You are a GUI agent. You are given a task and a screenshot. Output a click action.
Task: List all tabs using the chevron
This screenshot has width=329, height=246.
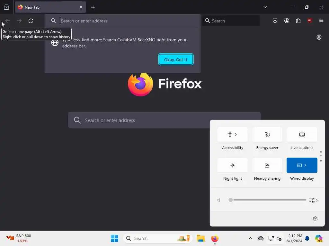pyautogui.click(x=265, y=7)
